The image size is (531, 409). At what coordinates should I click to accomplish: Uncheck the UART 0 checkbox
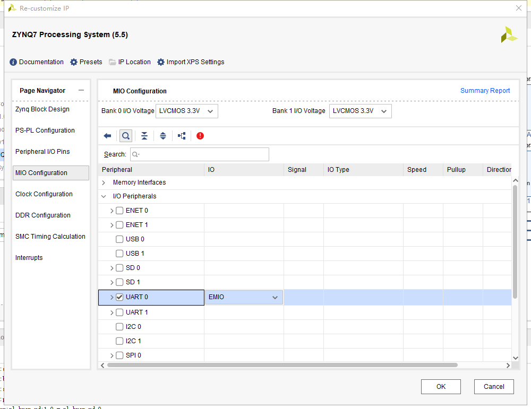click(x=119, y=297)
